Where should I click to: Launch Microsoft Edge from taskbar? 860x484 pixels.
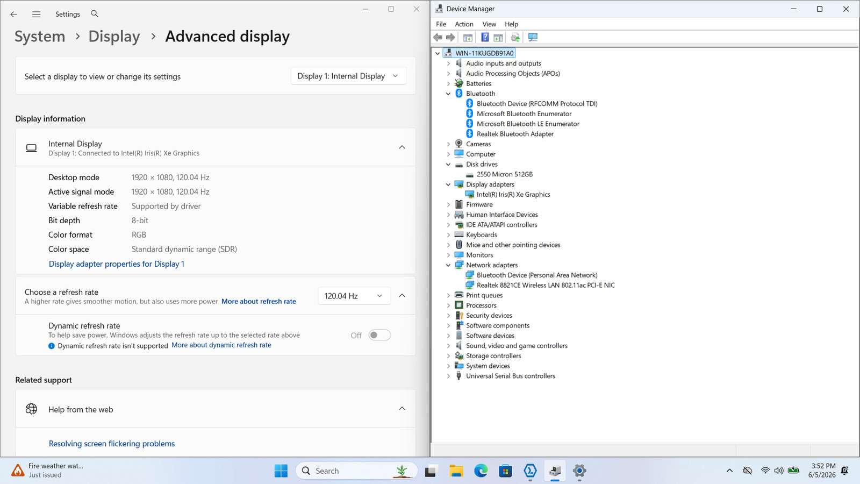pos(481,471)
